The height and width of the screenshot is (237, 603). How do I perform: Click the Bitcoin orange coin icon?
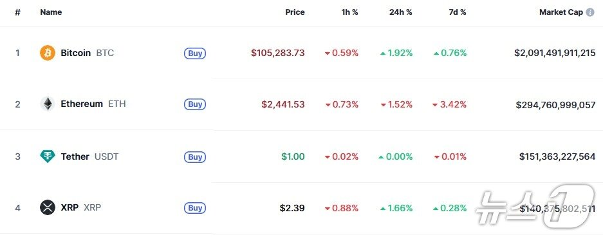48,53
